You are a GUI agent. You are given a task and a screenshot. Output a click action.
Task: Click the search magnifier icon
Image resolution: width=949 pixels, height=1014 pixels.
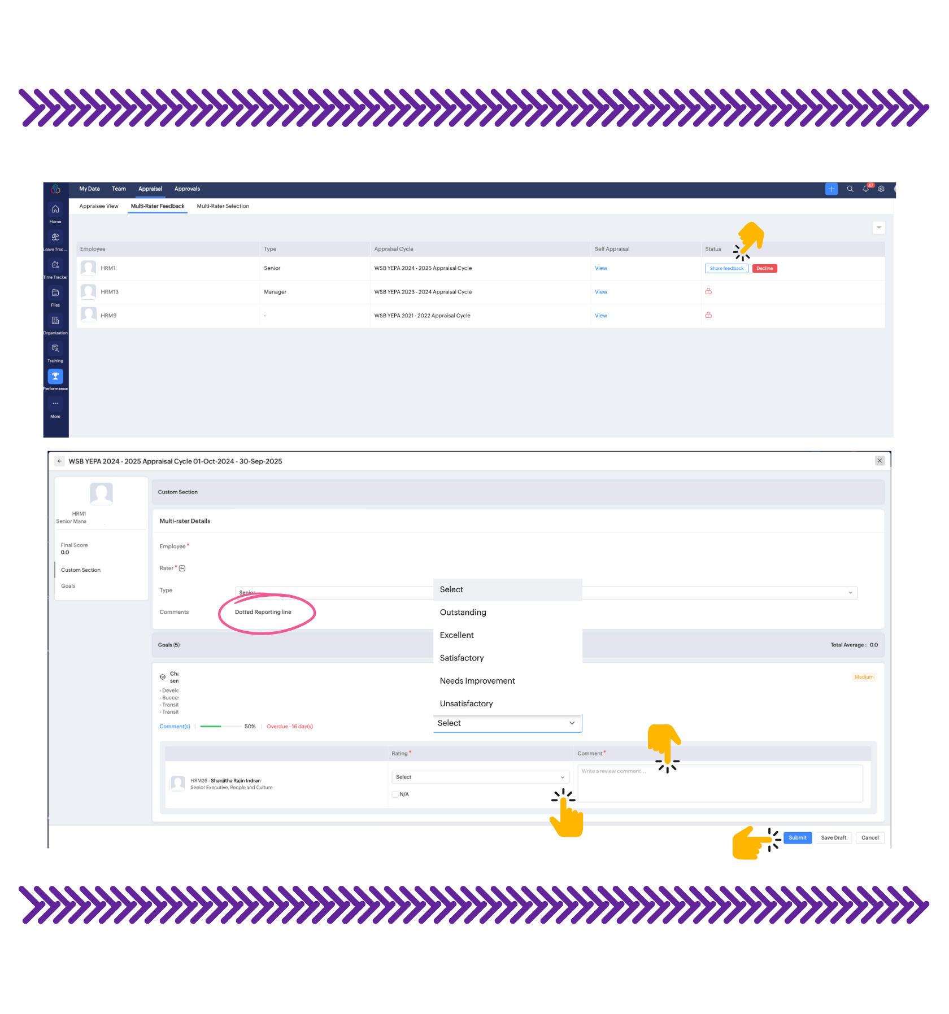850,189
